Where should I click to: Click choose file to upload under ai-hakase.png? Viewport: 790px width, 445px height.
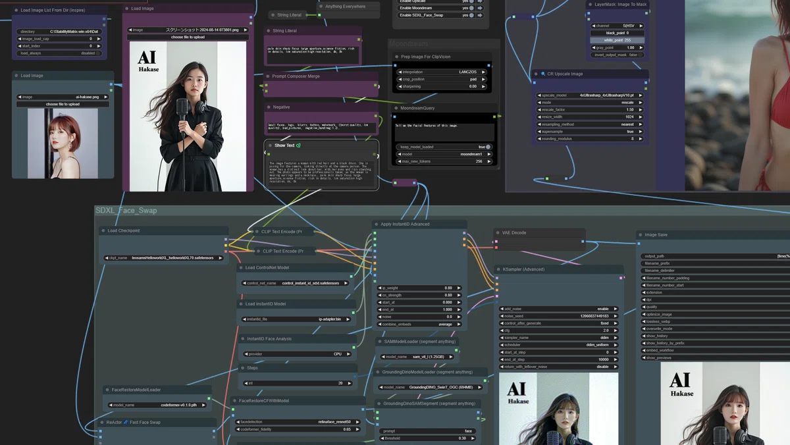coord(63,104)
